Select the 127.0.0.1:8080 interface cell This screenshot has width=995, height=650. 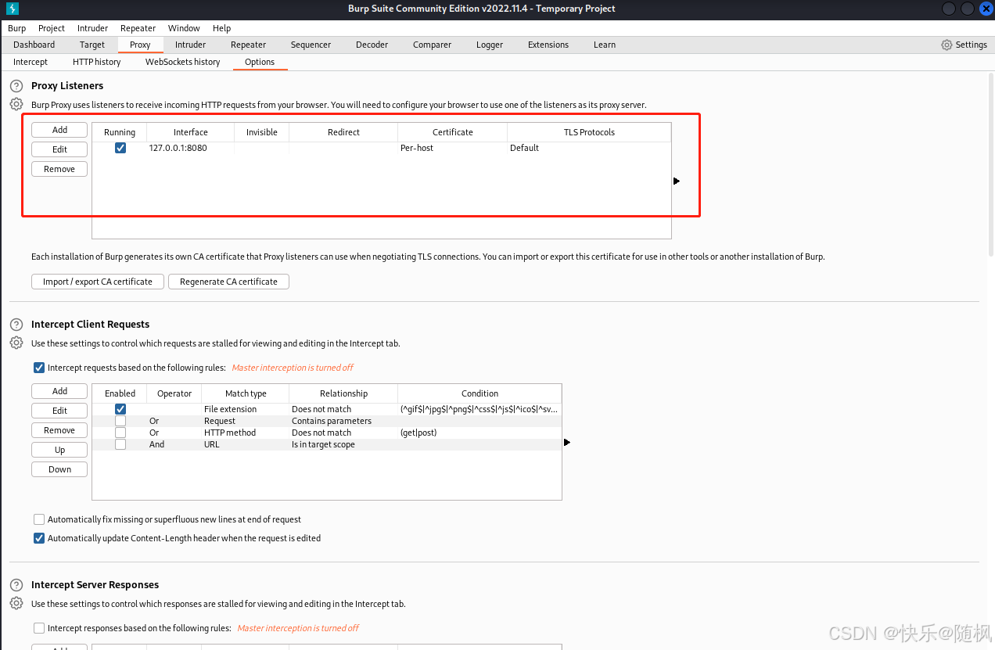(190, 148)
